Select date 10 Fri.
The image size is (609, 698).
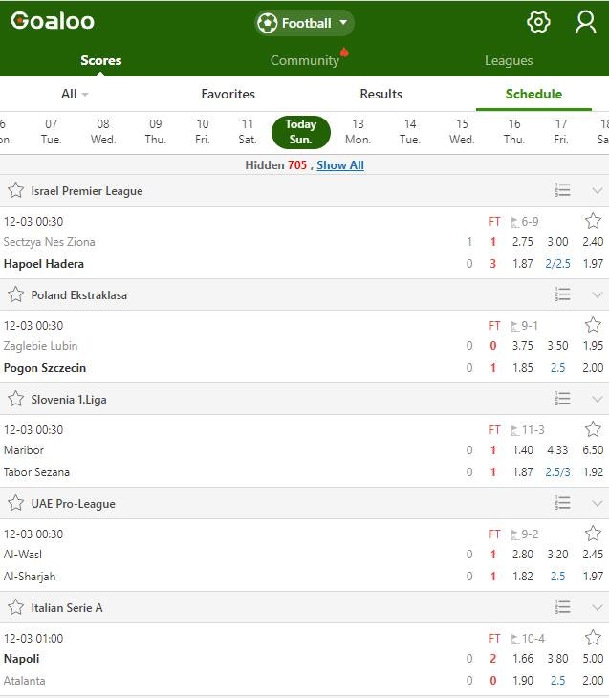[x=203, y=132]
